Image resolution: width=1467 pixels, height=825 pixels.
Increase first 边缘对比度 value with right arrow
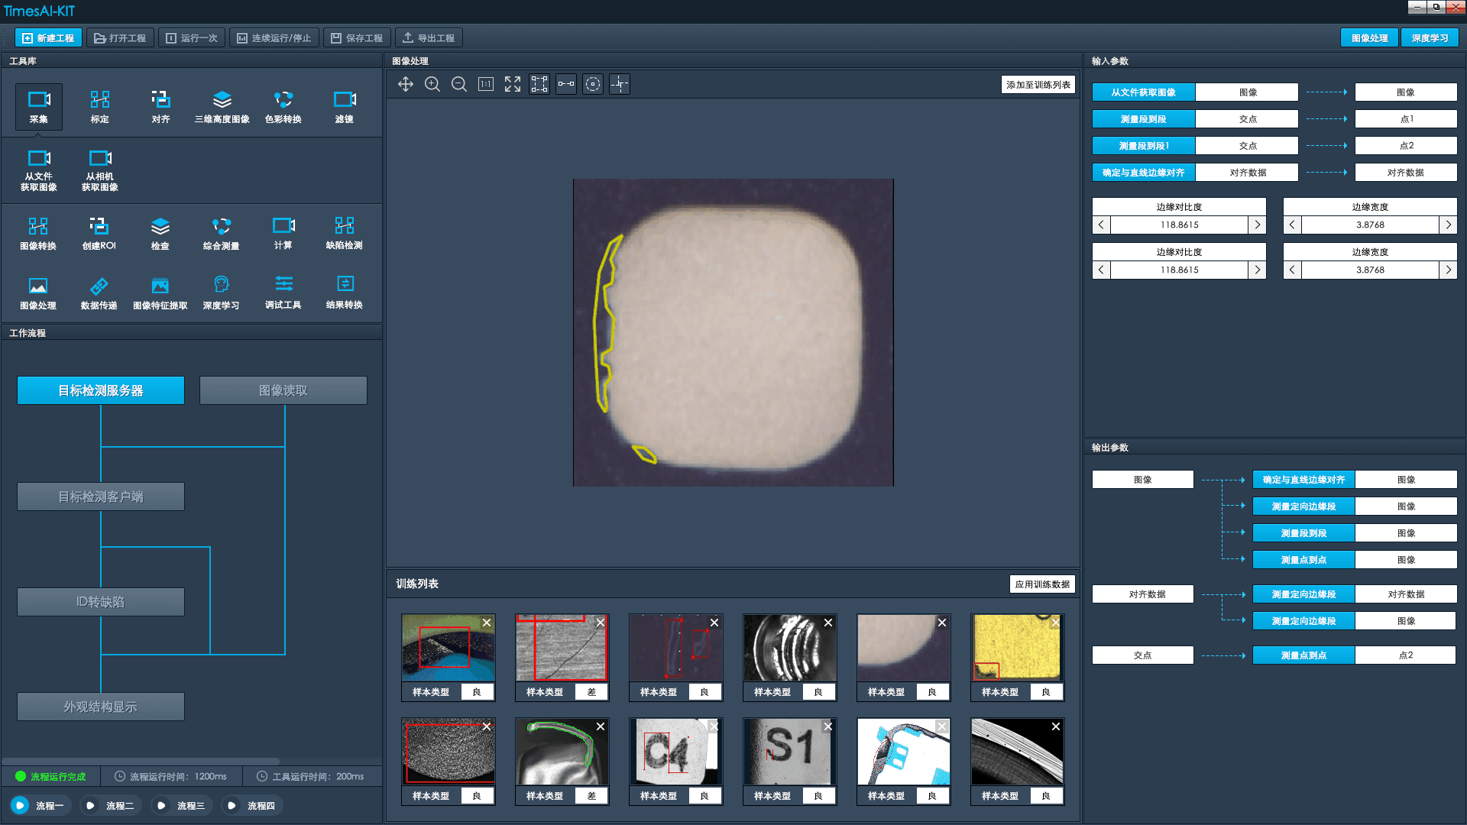[1257, 225]
